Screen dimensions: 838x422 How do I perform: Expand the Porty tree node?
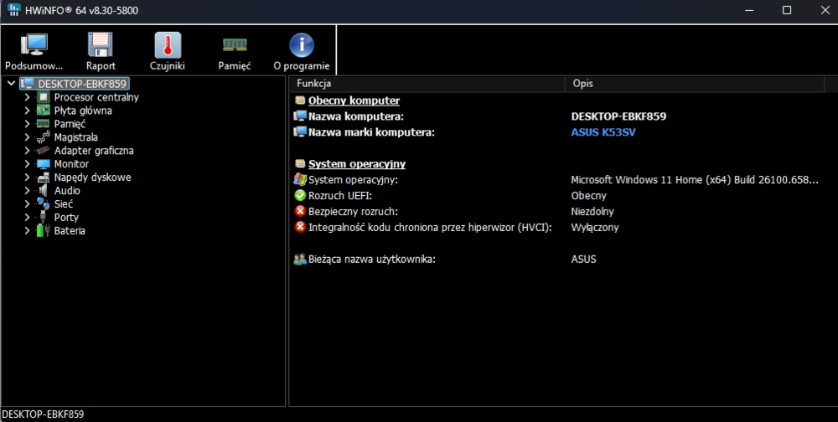27,218
